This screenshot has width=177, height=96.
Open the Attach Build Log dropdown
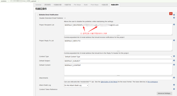(76, 85)
